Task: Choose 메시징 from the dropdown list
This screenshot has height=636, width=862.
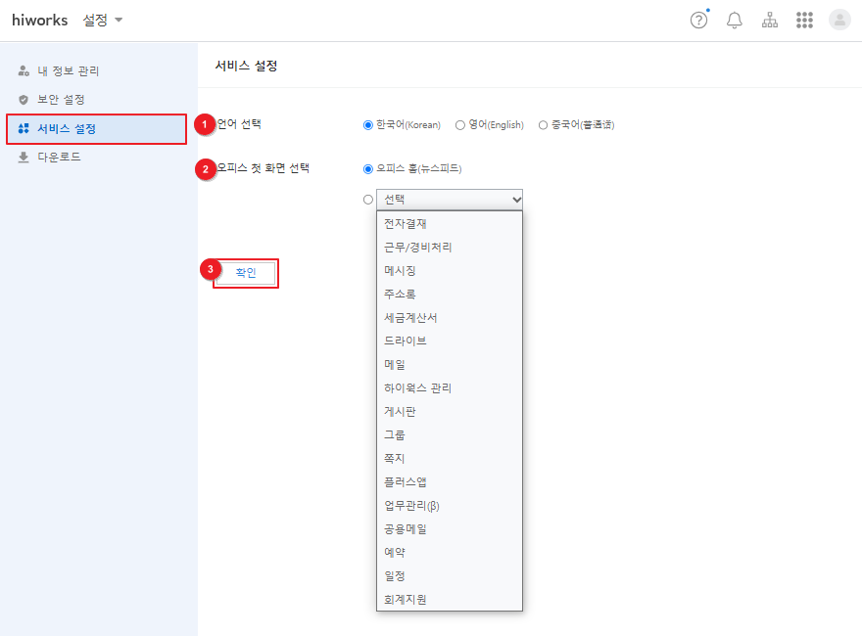Action: 450,271
